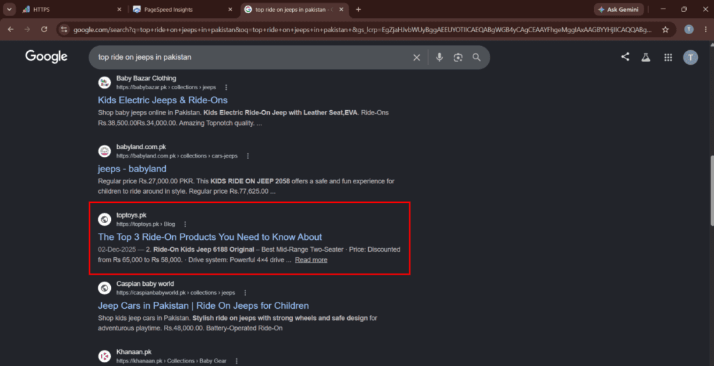Open Search Labs flask icon
This screenshot has width=714, height=366.
[646, 57]
